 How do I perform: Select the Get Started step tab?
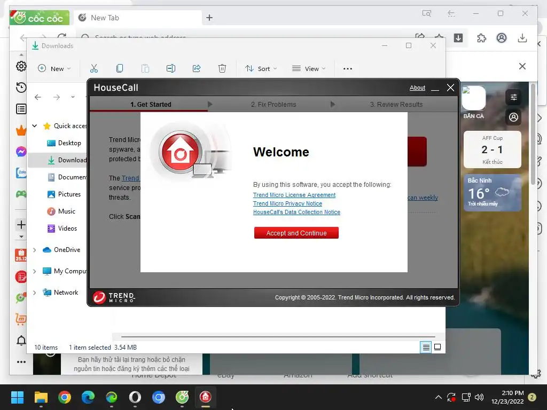(151, 104)
